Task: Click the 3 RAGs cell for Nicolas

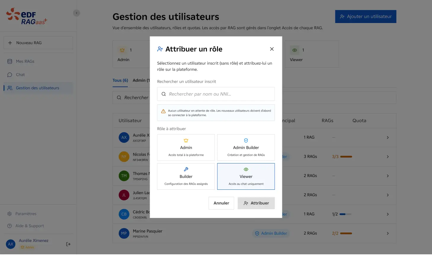Action: [310, 157]
